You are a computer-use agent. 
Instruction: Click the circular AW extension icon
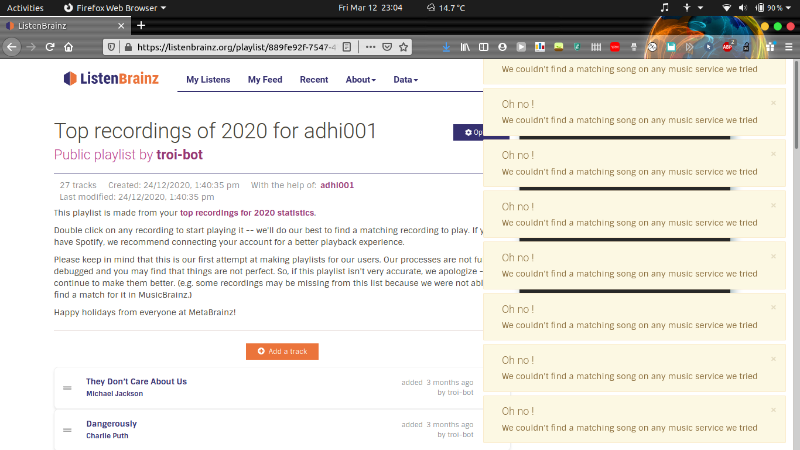[652, 47]
